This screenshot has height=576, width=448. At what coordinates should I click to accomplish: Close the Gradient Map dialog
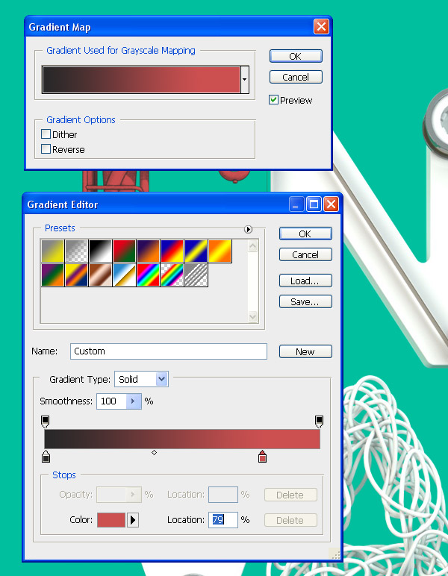tap(321, 26)
